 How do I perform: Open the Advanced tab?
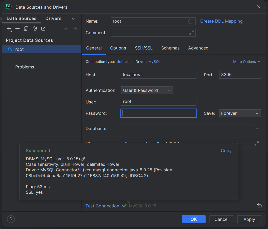pos(198,48)
